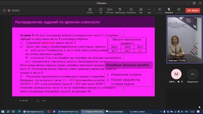
Task: Open the content icon in meeting toolbar
Action: pos(90,10)
